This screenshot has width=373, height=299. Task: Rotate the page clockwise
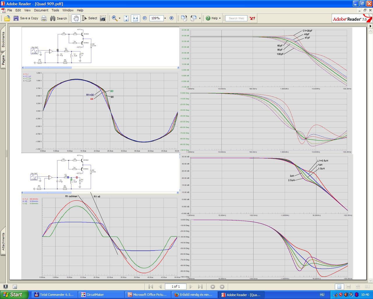point(184,18)
